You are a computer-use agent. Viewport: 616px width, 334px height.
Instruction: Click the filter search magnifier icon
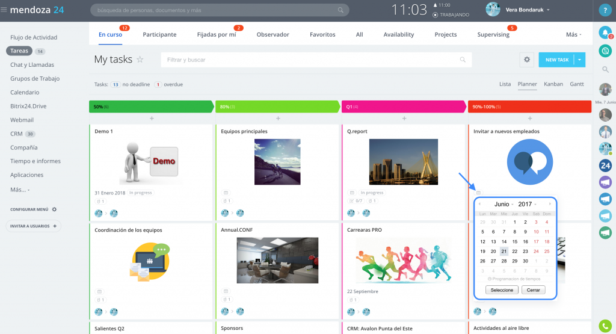point(463,60)
